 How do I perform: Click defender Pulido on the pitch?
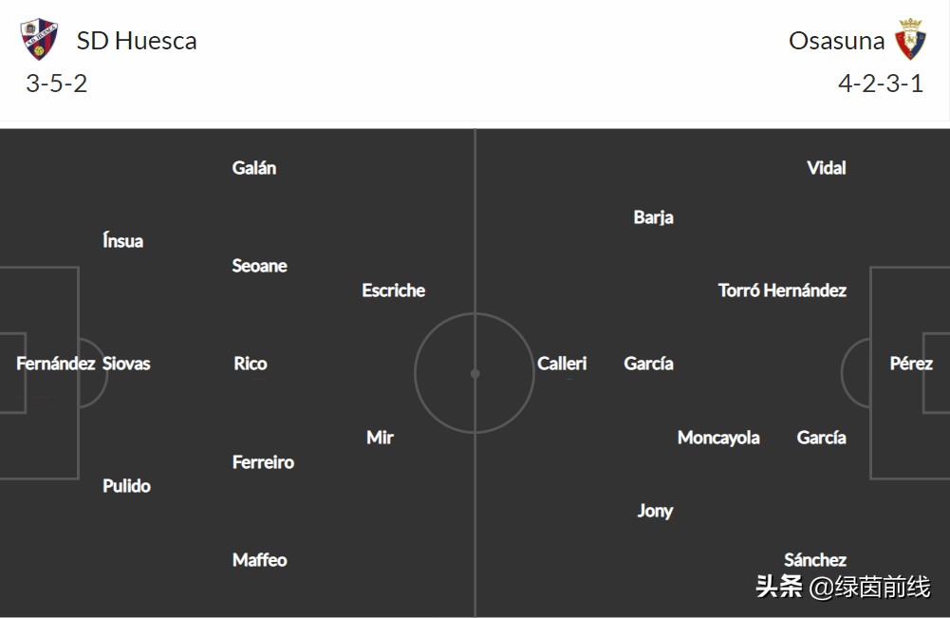tap(126, 486)
